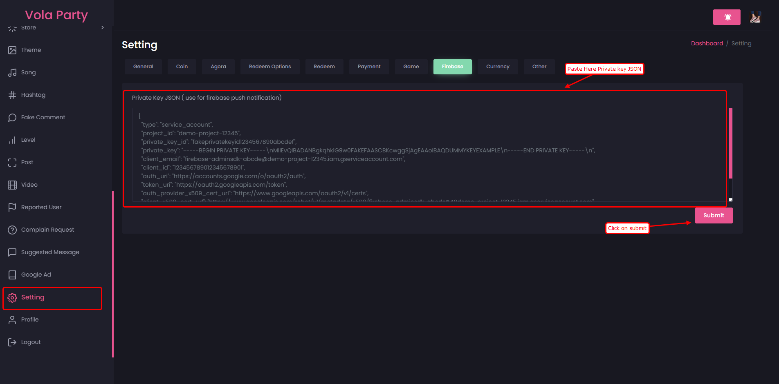The width and height of the screenshot is (779, 384).
Task: Open Fake Comment bubble icon
Action: 12,118
